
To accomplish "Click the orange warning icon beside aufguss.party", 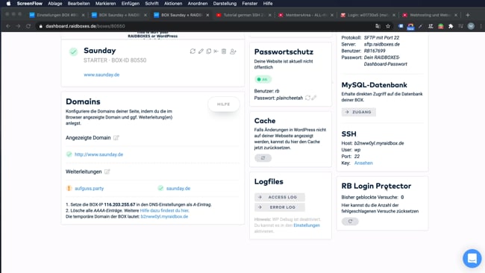I will (x=69, y=188).
